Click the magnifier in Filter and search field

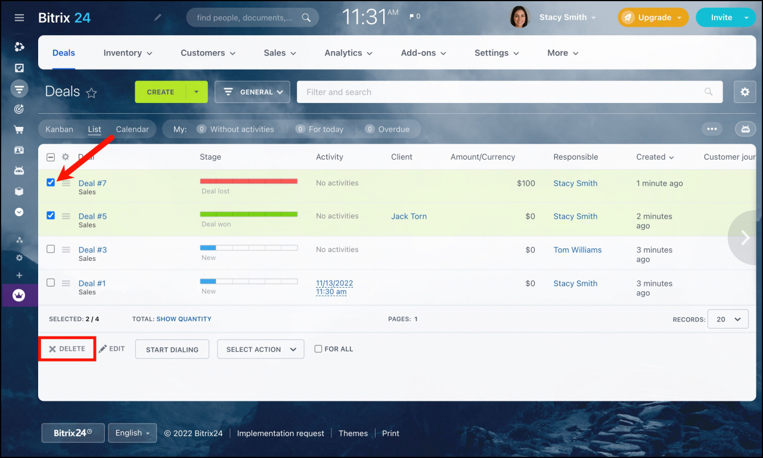coord(709,92)
